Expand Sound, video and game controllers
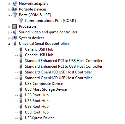 pos(9,32)
